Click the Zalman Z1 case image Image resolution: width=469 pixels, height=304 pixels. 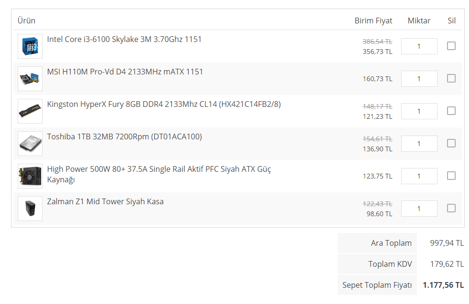[30, 209]
